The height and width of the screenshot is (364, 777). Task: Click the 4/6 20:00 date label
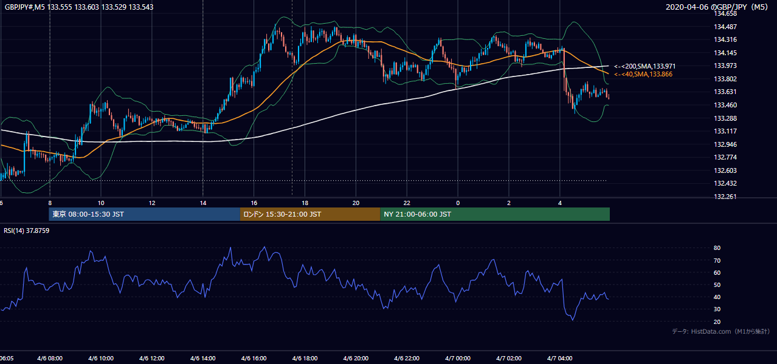pyautogui.click(x=356, y=359)
